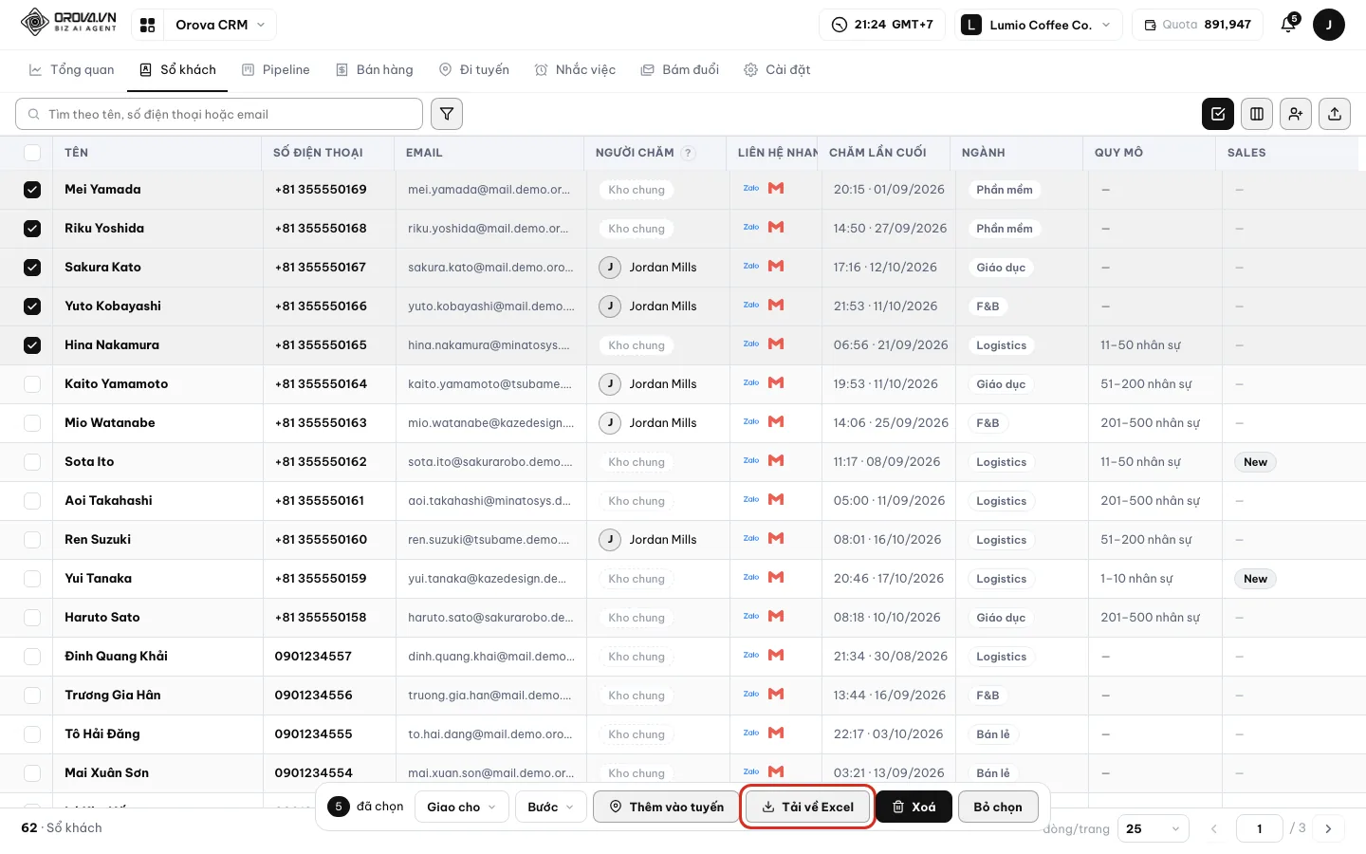Open rows per page 25 dropdown
The image size is (1366, 854).
point(1154,828)
